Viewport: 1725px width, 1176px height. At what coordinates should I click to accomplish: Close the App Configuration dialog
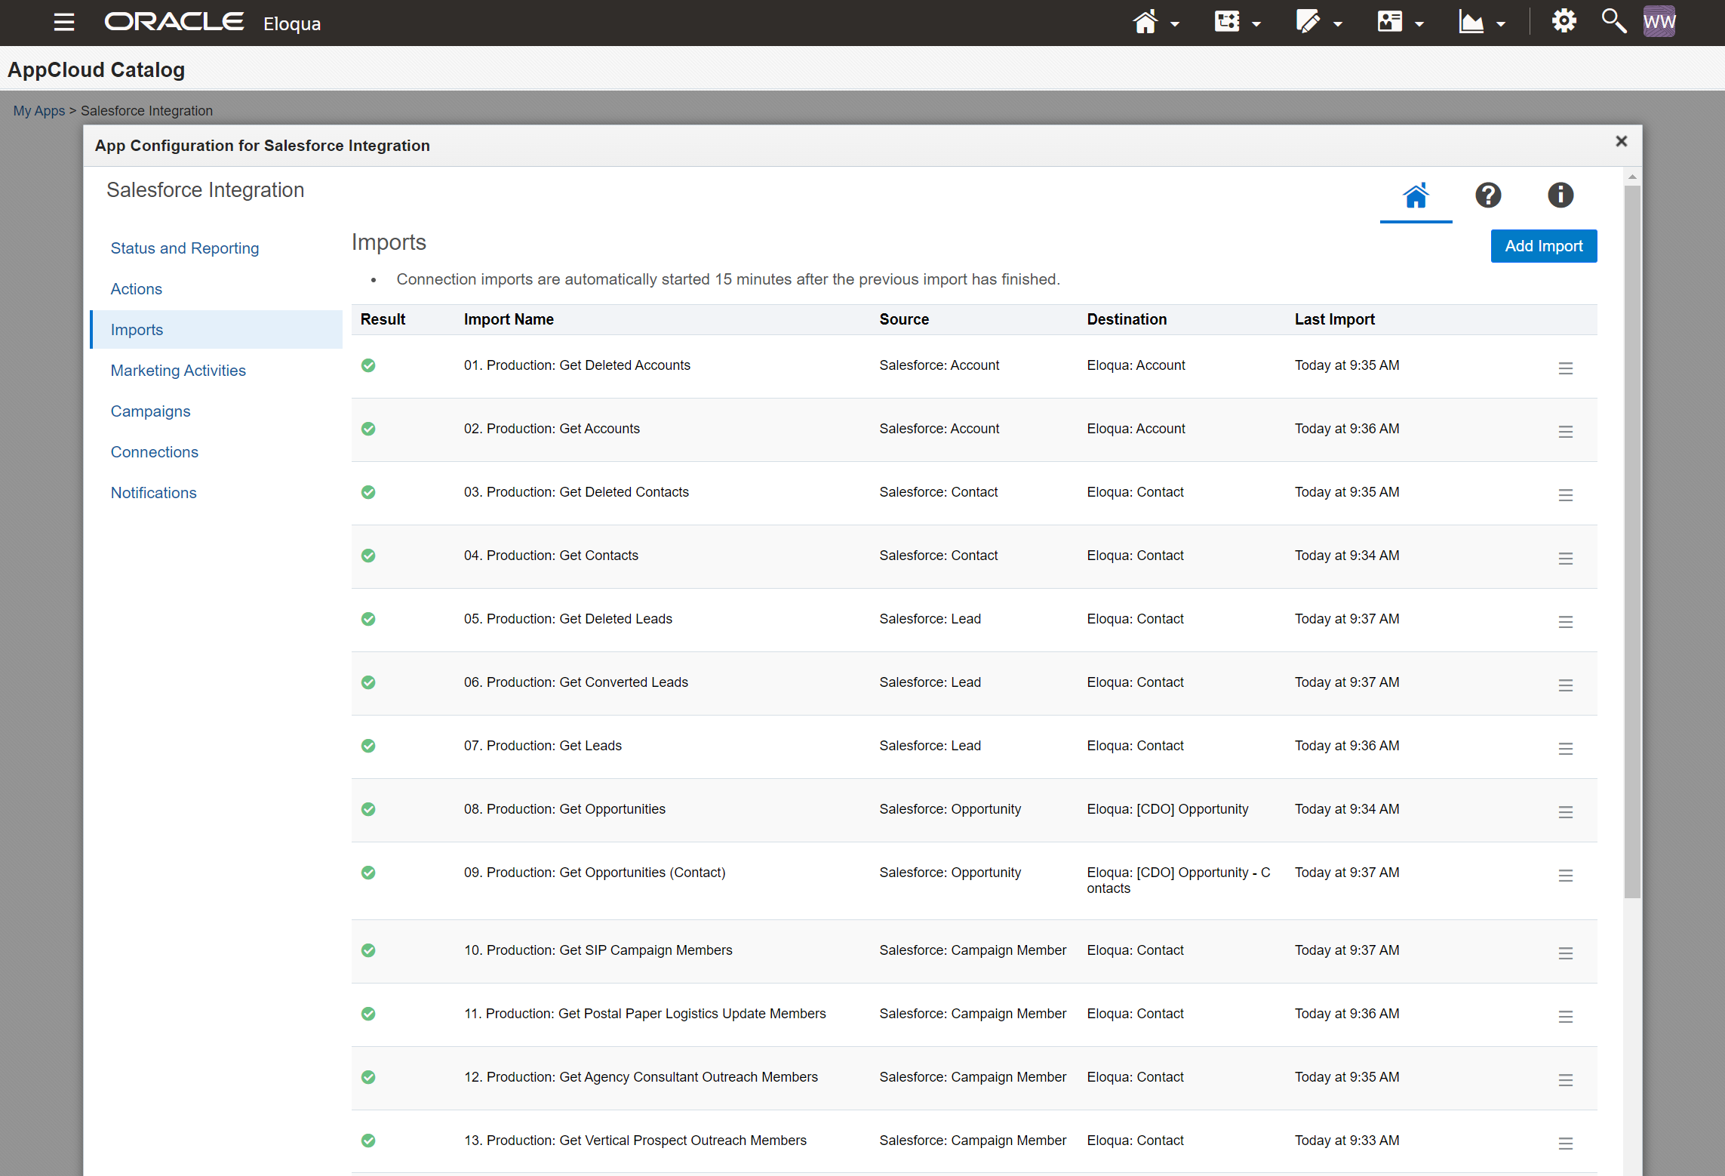click(x=1621, y=141)
